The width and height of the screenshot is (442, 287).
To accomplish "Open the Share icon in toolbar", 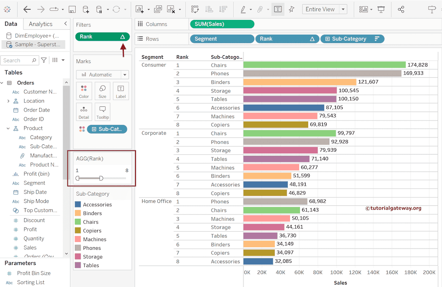I will pos(401,9).
